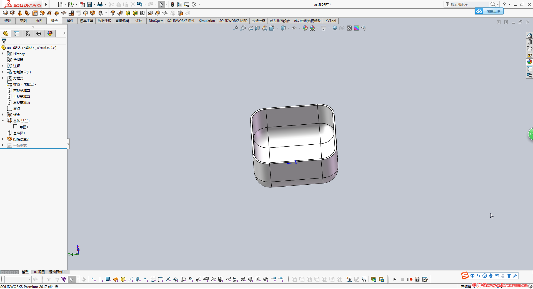Play the macro with the play button
Viewport: 533px width, 289px height.
[395, 279]
